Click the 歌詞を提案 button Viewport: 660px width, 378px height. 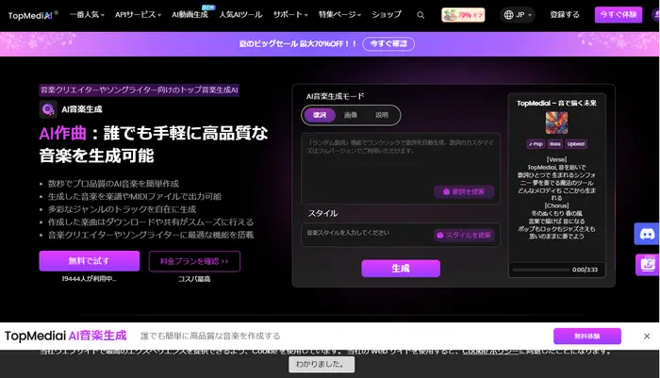point(464,192)
